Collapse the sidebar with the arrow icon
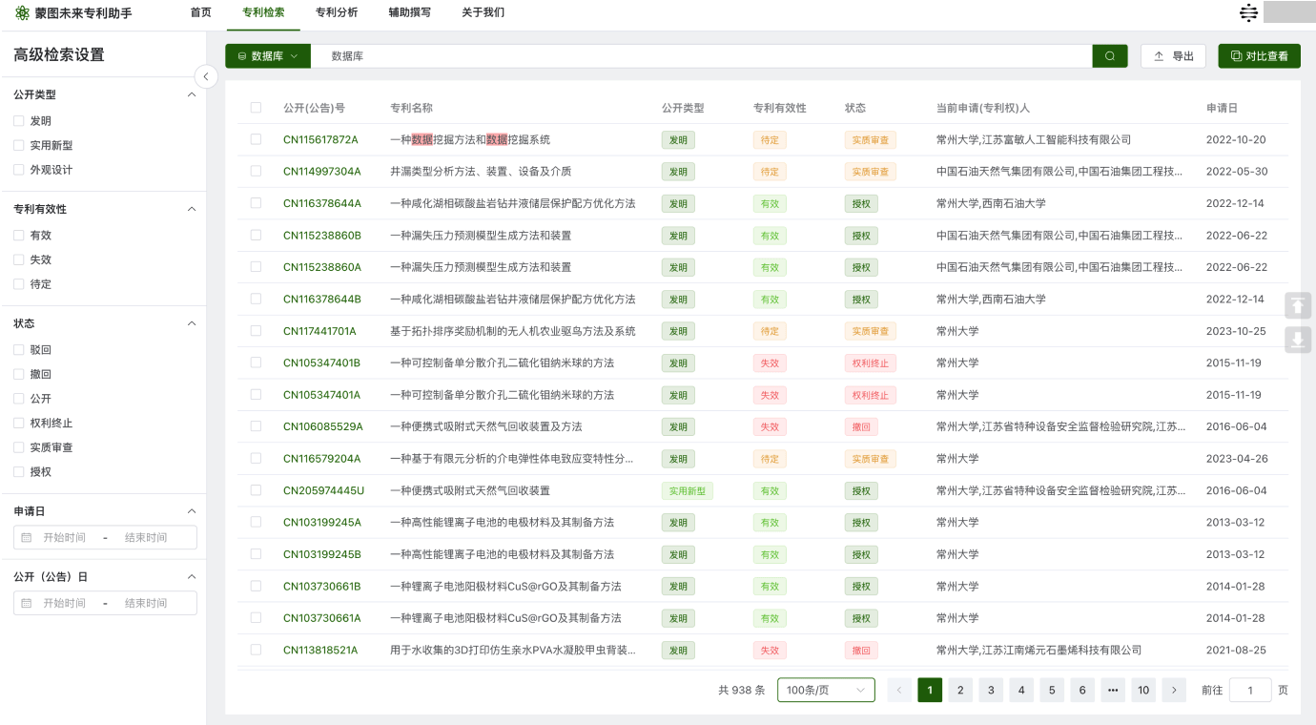 tap(205, 77)
